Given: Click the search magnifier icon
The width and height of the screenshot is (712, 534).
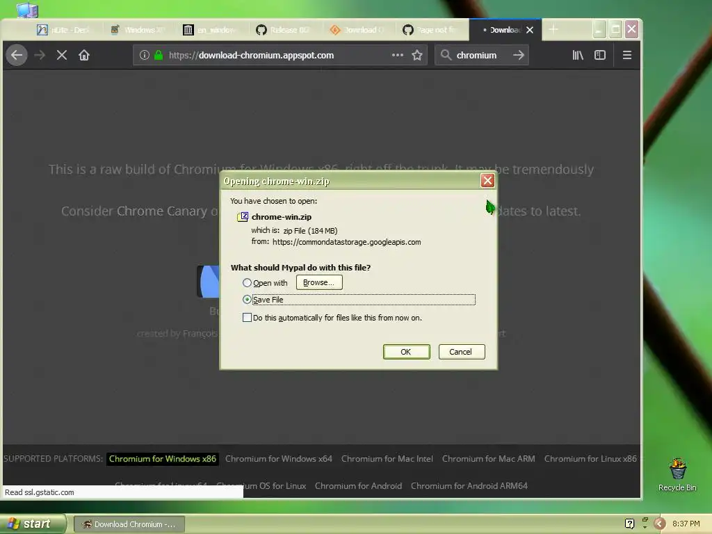Looking at the screenshot, I should coord(446,55).
